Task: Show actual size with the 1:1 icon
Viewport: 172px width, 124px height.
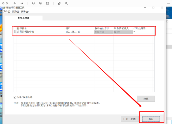Action: (48, 3)
